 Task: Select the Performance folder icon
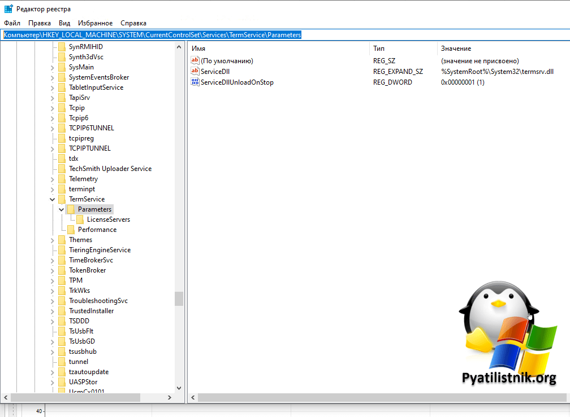[71, 230]
